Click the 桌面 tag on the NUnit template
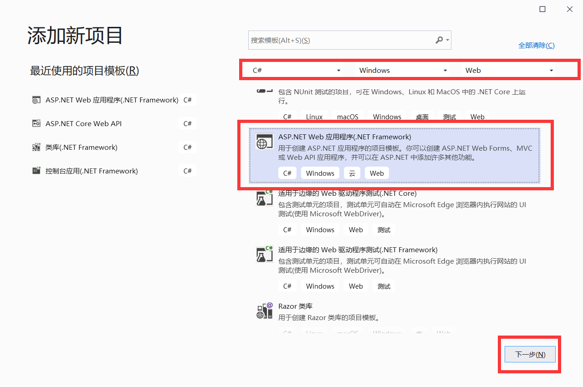The height and width of the screenshot is (387, 583). click(422, 117)
